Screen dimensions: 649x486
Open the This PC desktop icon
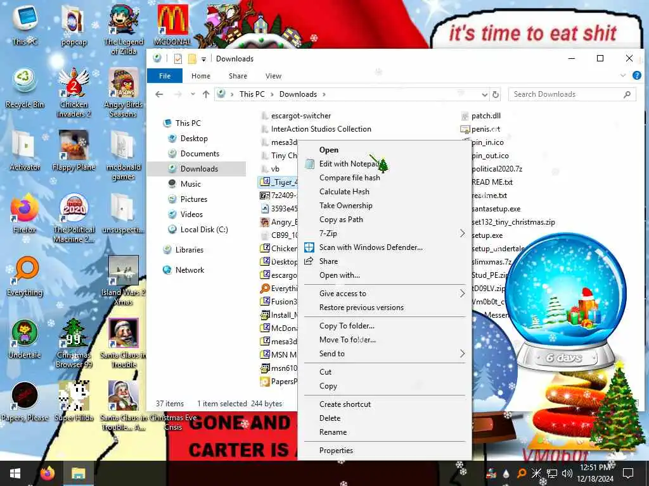[x=25, y=24]
